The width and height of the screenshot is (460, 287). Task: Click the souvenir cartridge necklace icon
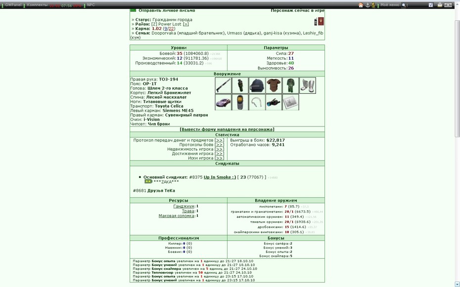257,102
